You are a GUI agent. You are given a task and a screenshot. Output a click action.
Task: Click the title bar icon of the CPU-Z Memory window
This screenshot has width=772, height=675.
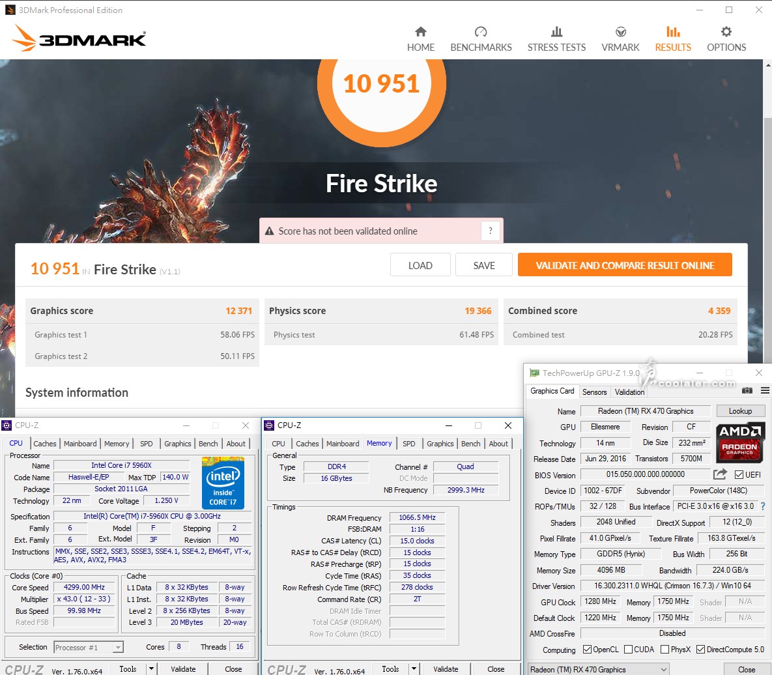(269, 425)
